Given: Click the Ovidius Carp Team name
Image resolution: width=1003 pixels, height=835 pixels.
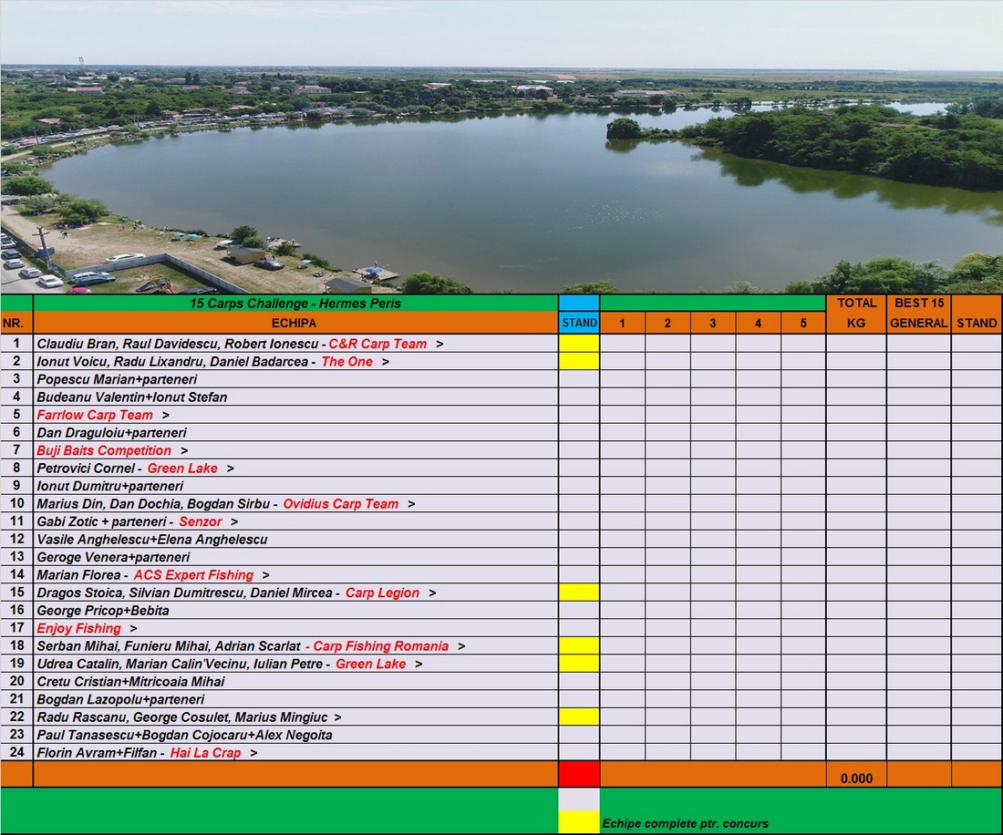Looking at the screenshot, I should [340, 504].
